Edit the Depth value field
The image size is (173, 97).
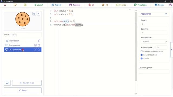(154, 24)
